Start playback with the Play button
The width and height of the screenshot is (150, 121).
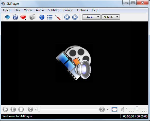point(5,109)
